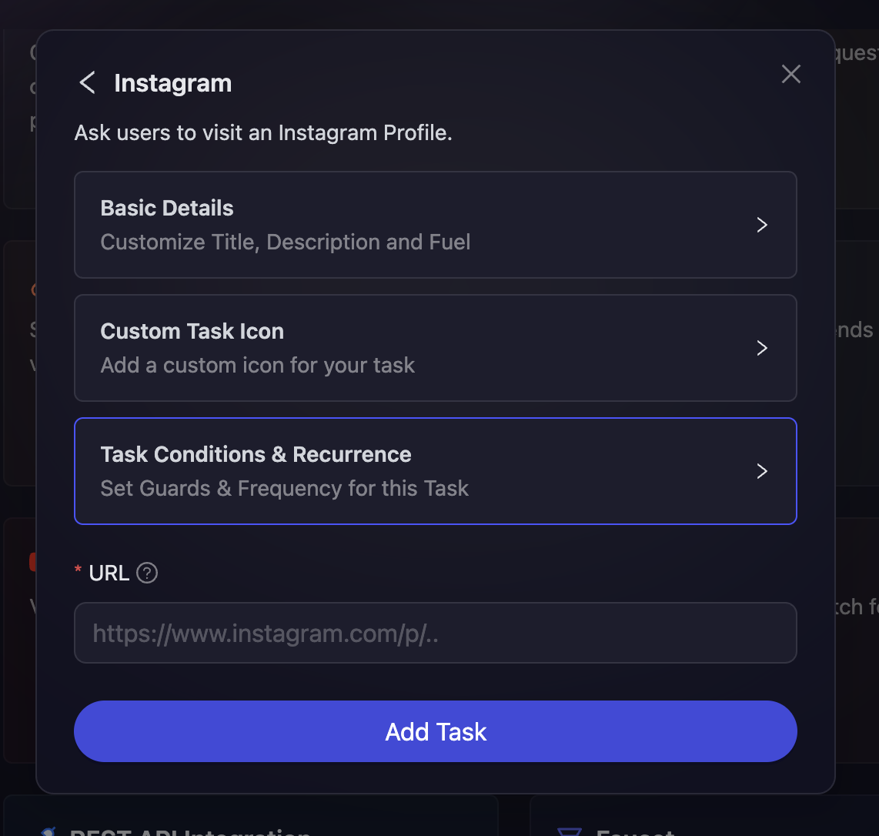Screen dimensions: 879x836
Task: Click the chevron on the Custom Task Icon row
Action: click(762, 348)
